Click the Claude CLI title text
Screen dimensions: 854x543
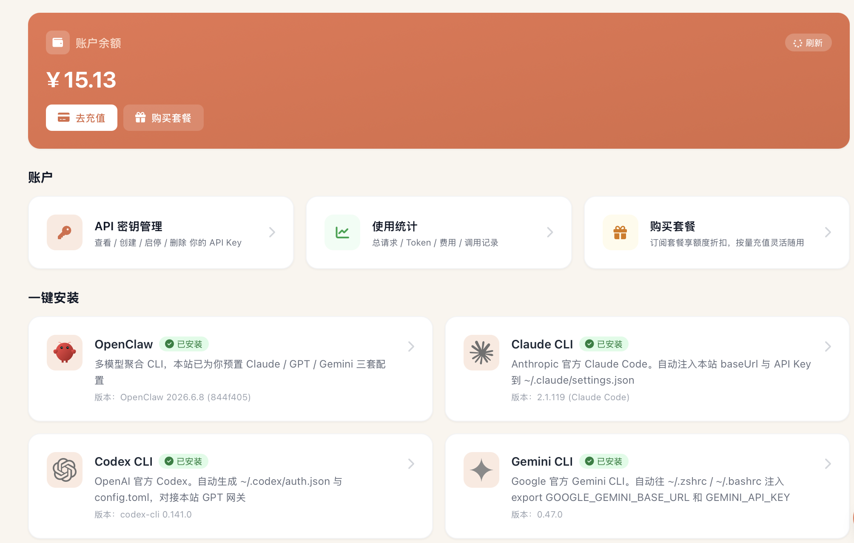point(542,344)
